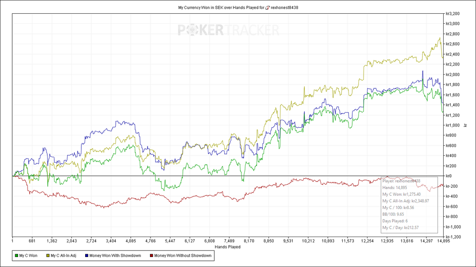This screenshot has width=476, height=267.
Task: Click the kr1,000 y-axis value
Action: 452,125
